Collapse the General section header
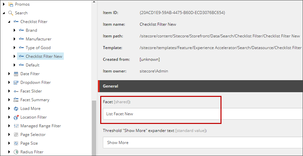 tap(200, 86)
